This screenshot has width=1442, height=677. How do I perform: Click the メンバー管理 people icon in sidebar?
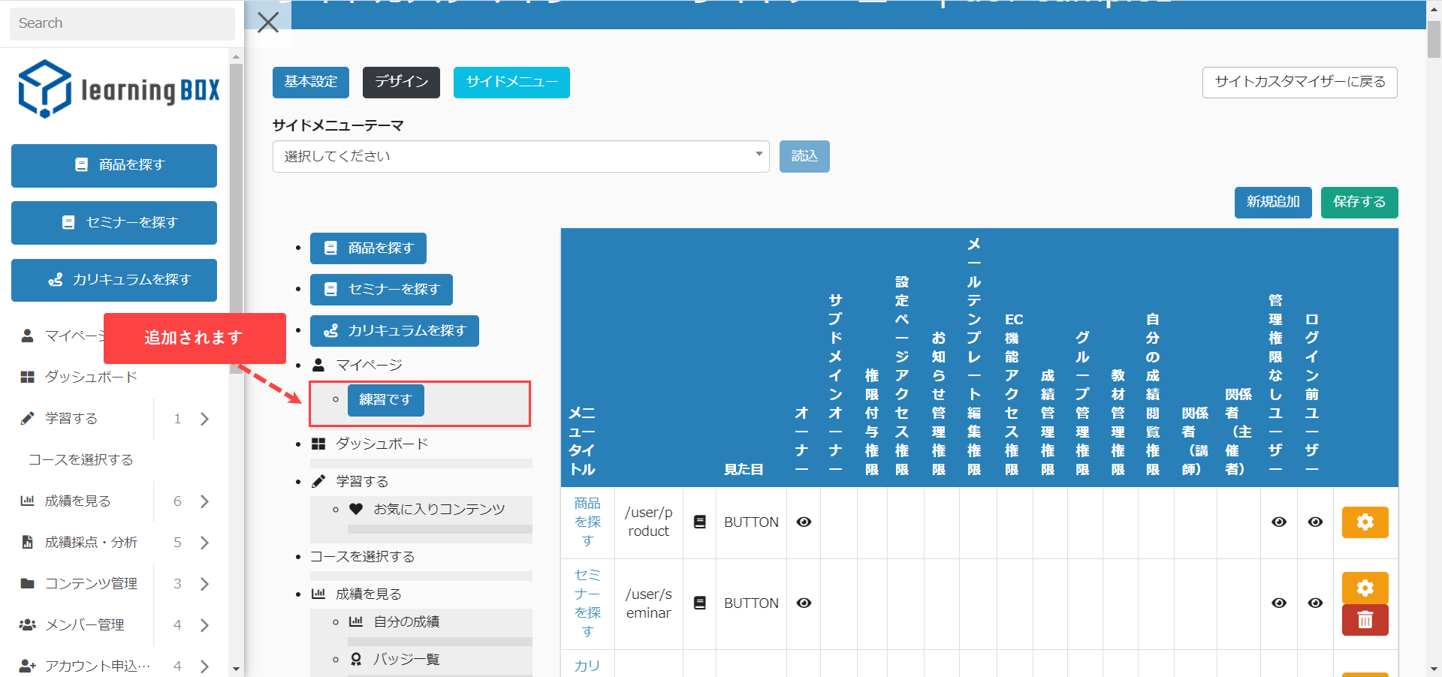28,624
